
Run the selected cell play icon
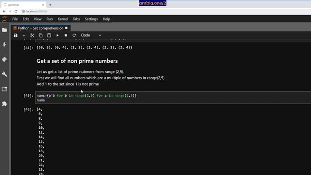[57, 35]
